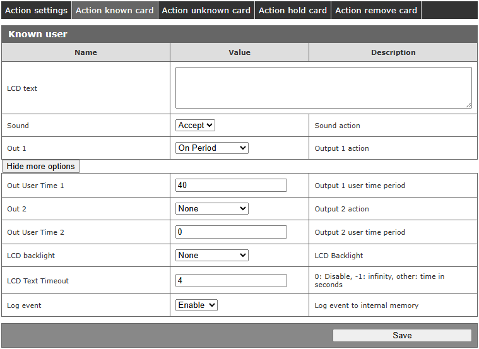
Task: Open the Out 2 action dropdown
Action: (212, 209)
